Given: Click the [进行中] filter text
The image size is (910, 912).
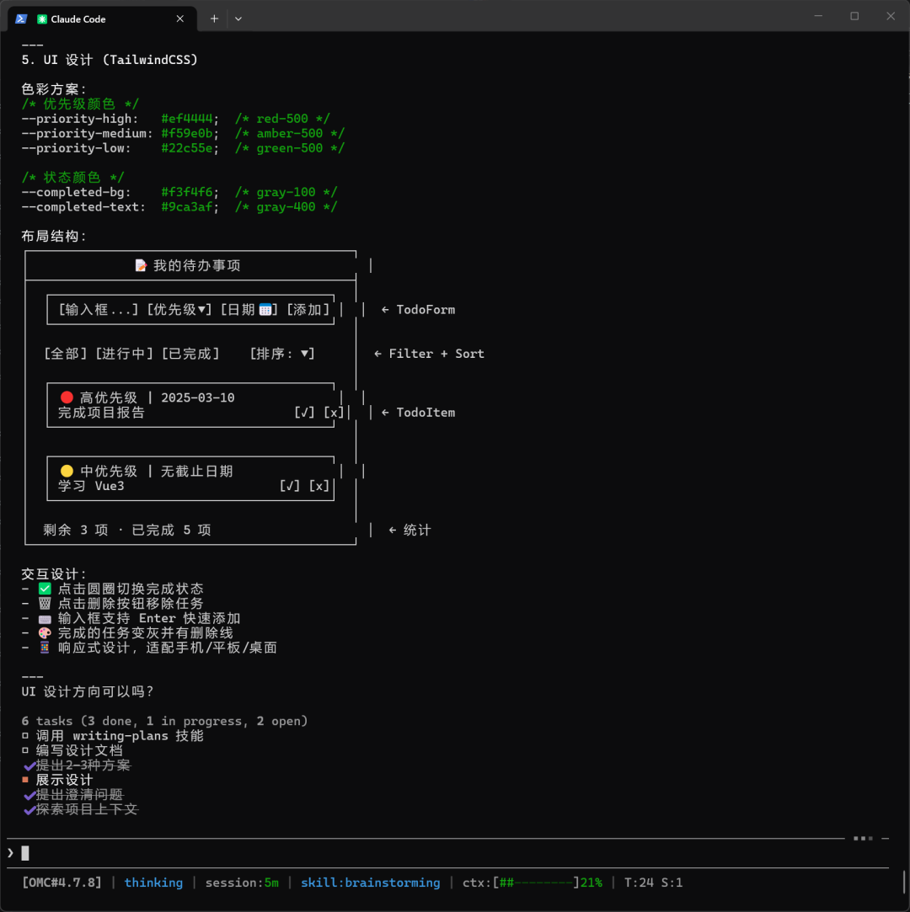Looking at the screenshot, I should (x=125, y=354).
